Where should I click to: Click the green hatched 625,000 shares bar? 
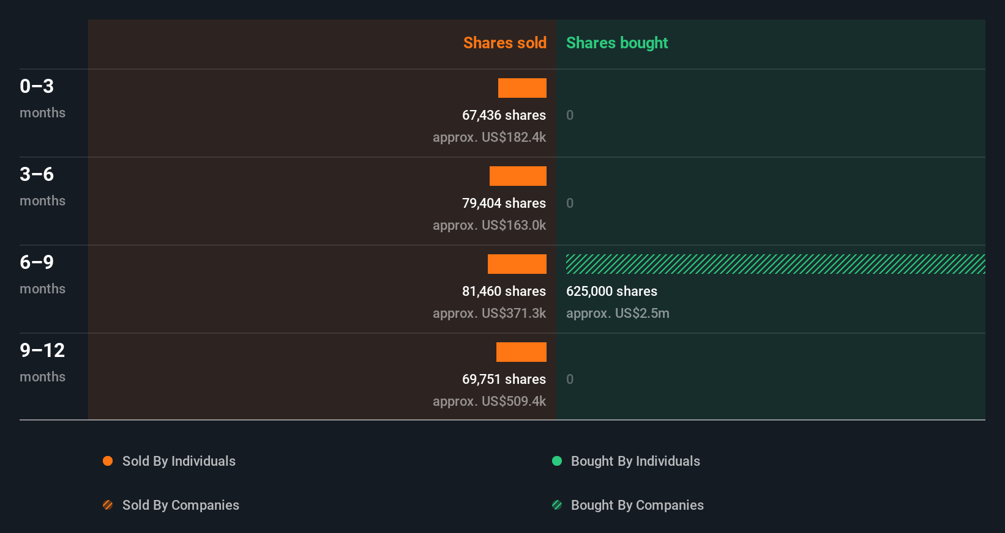tap(775, 264)
